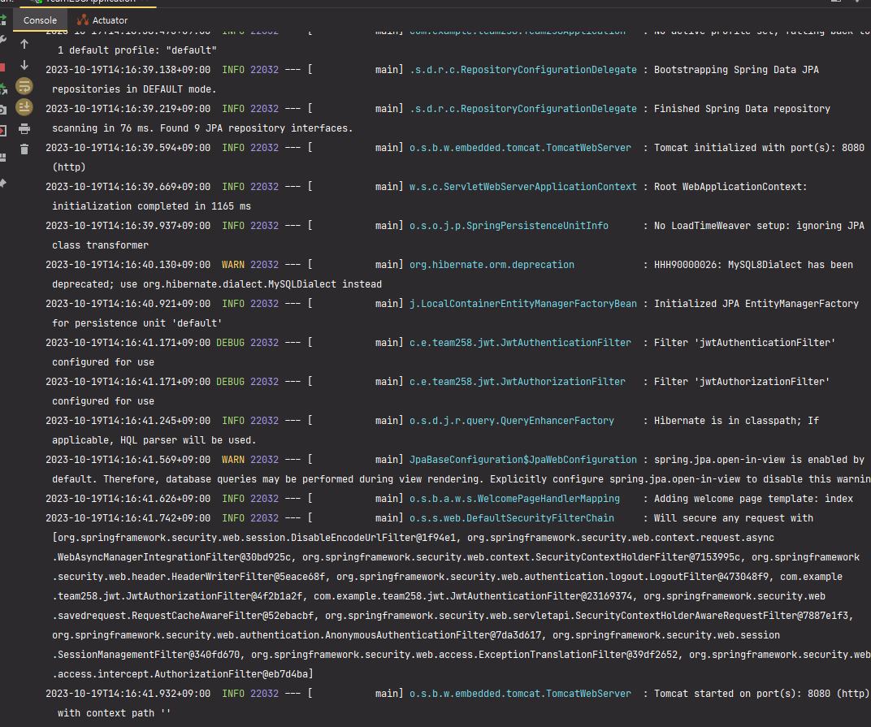Click 'o.s.s.web.DefaultSecurityFilterChain' logger name
This screenshot has height=727, width=871.
pyautogui.click(x=512, y=518)
